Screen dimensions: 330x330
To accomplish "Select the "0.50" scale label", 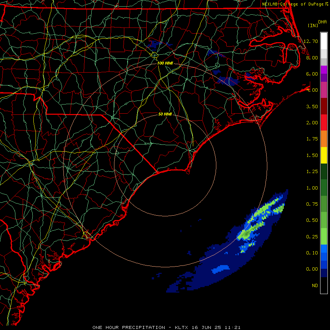I will point(312,220).
